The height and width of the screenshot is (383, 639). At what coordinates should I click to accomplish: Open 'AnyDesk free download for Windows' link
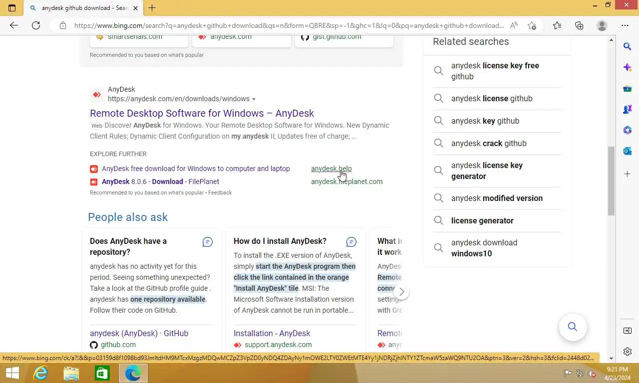[x=196, y=169]
